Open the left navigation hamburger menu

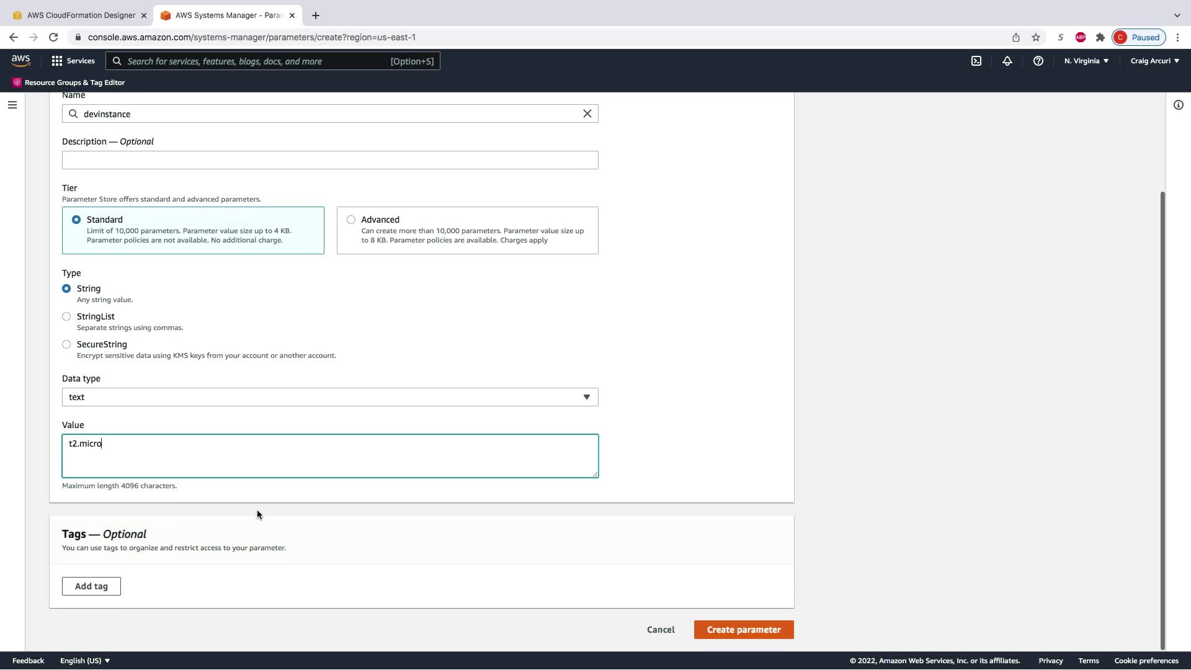(12, 105)
